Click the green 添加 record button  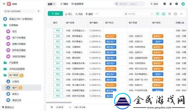pyautogui.click(x=55, y=14)
